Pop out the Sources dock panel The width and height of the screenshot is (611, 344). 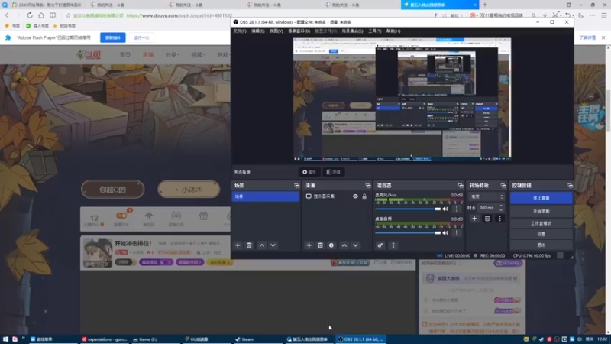[368, 185]
